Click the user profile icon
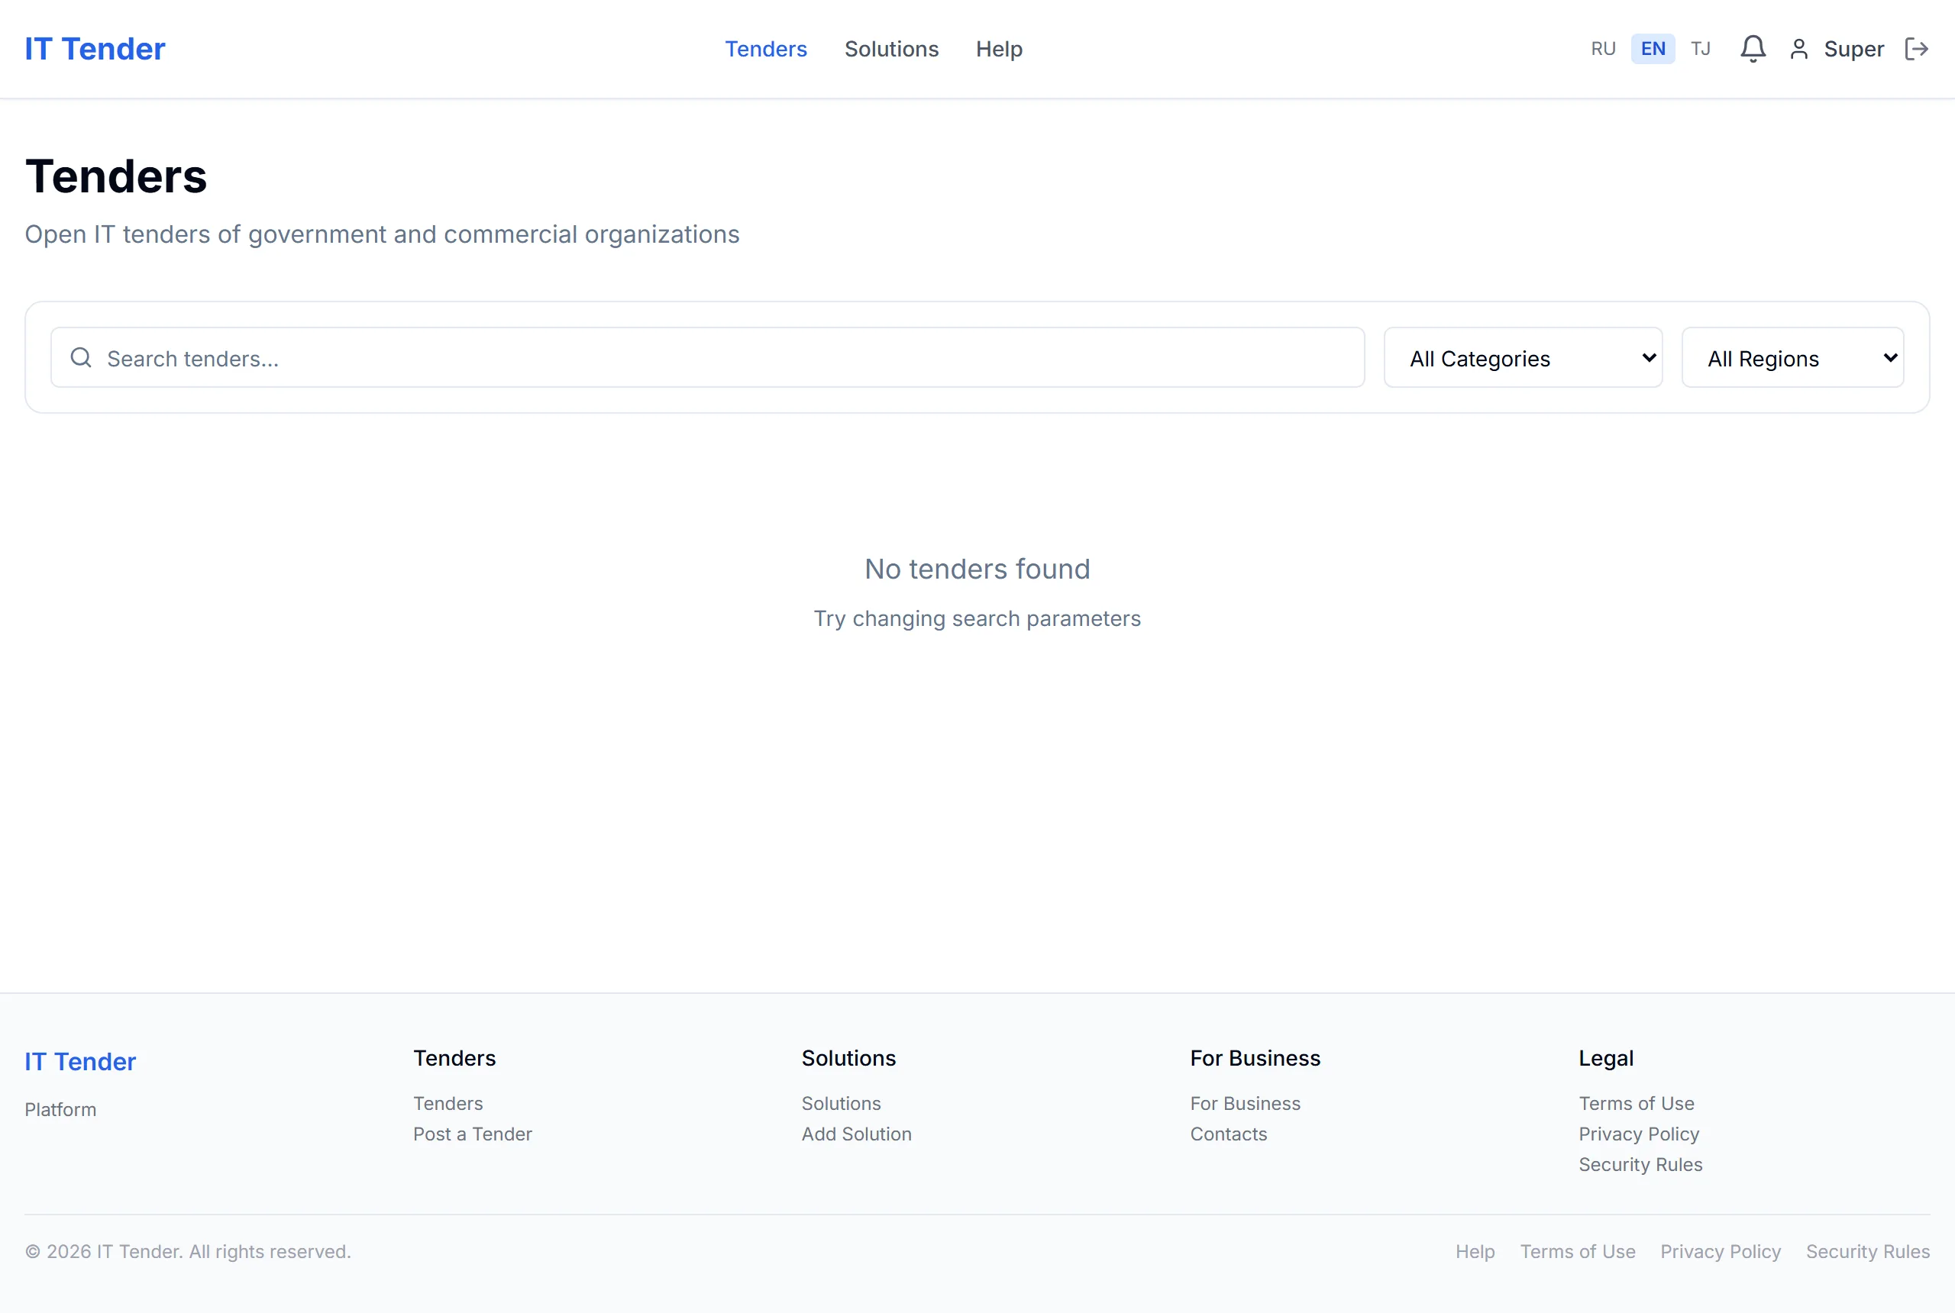Image resolution: width=1955 pixels, height=1313 pixels. tap(1798, 50)
